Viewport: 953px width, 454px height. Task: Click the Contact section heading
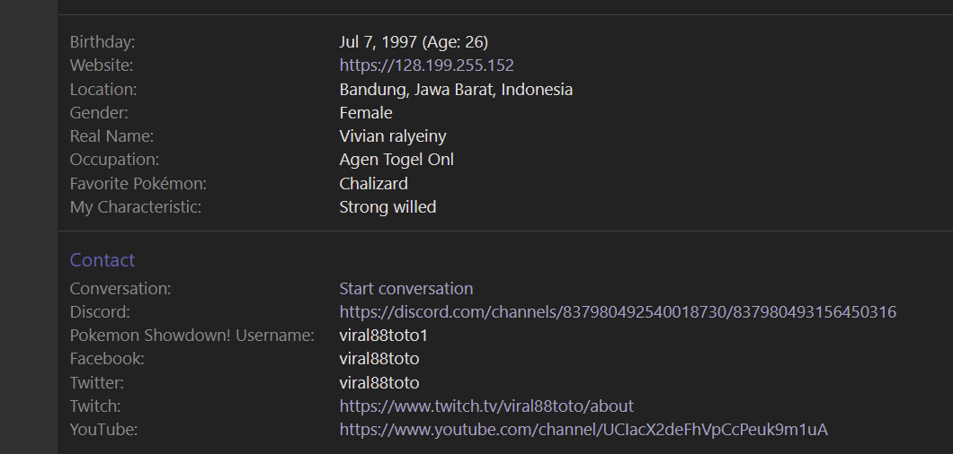pyautogui.click(x=102, y=260)
